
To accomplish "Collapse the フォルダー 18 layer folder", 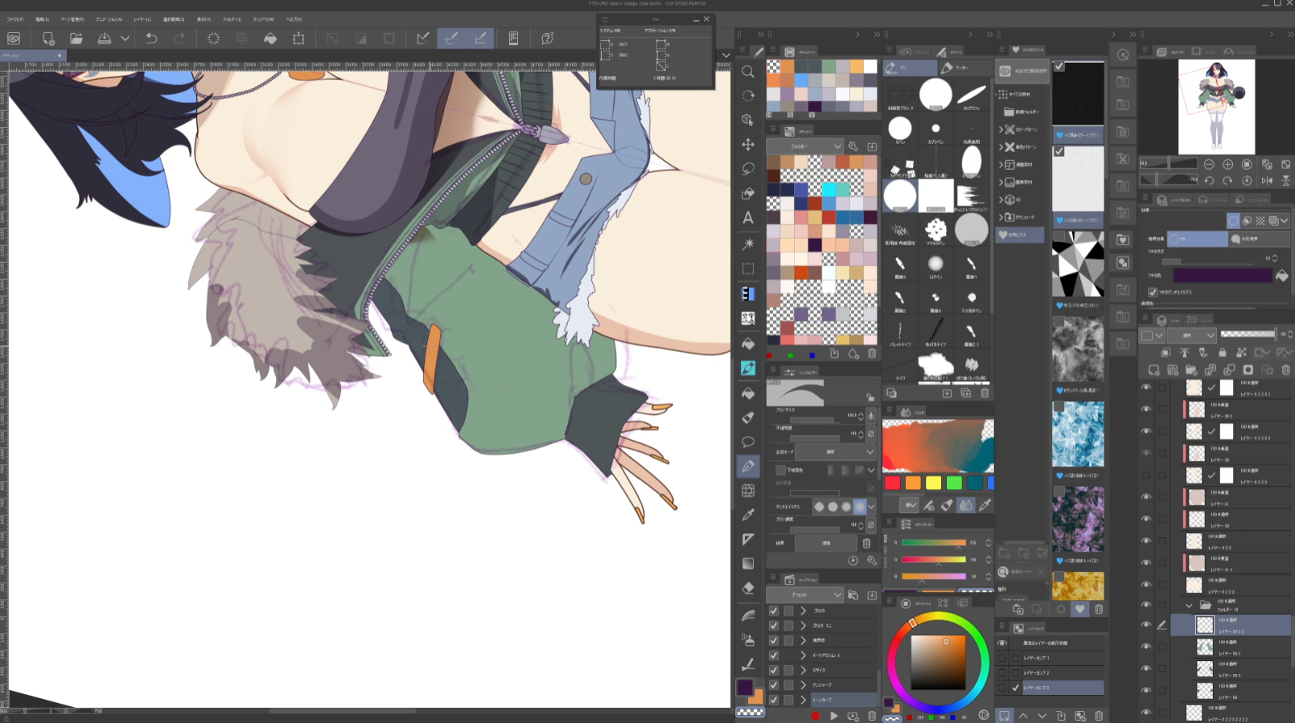I will pos(1189,605).
